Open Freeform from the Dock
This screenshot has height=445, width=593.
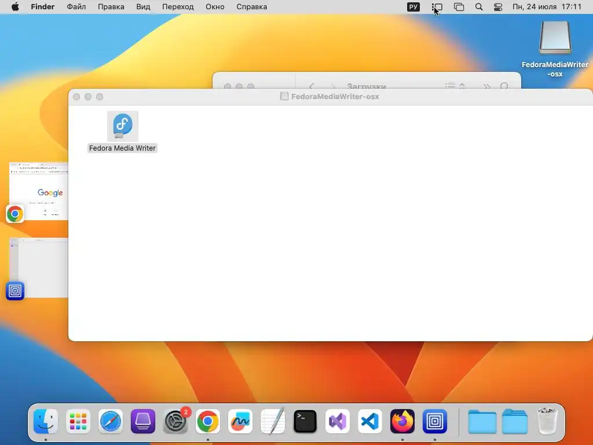(240, 421)
